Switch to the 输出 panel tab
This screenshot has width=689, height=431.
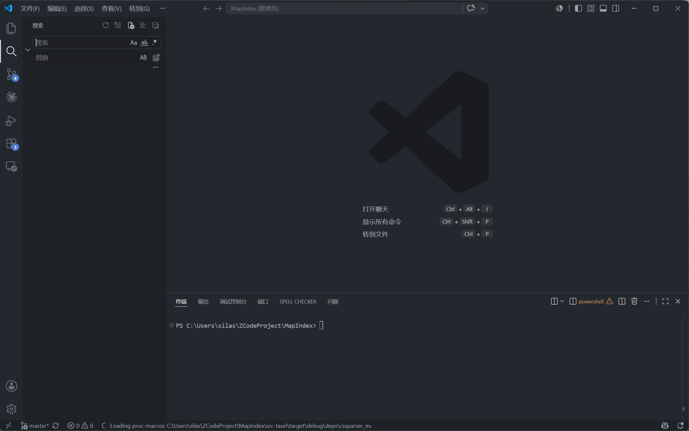pyautogui.click(x=203, y=302)
